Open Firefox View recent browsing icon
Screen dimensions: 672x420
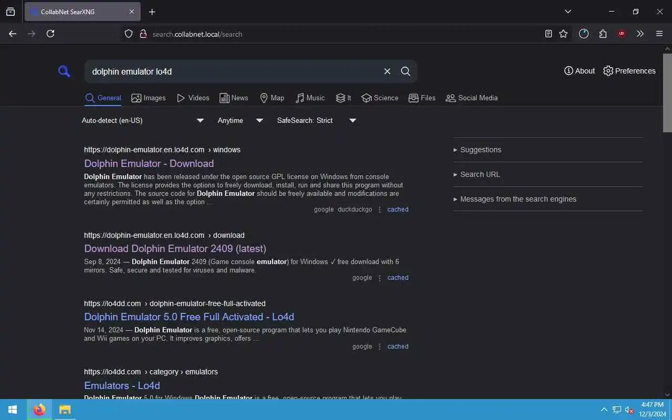(10, 12)
